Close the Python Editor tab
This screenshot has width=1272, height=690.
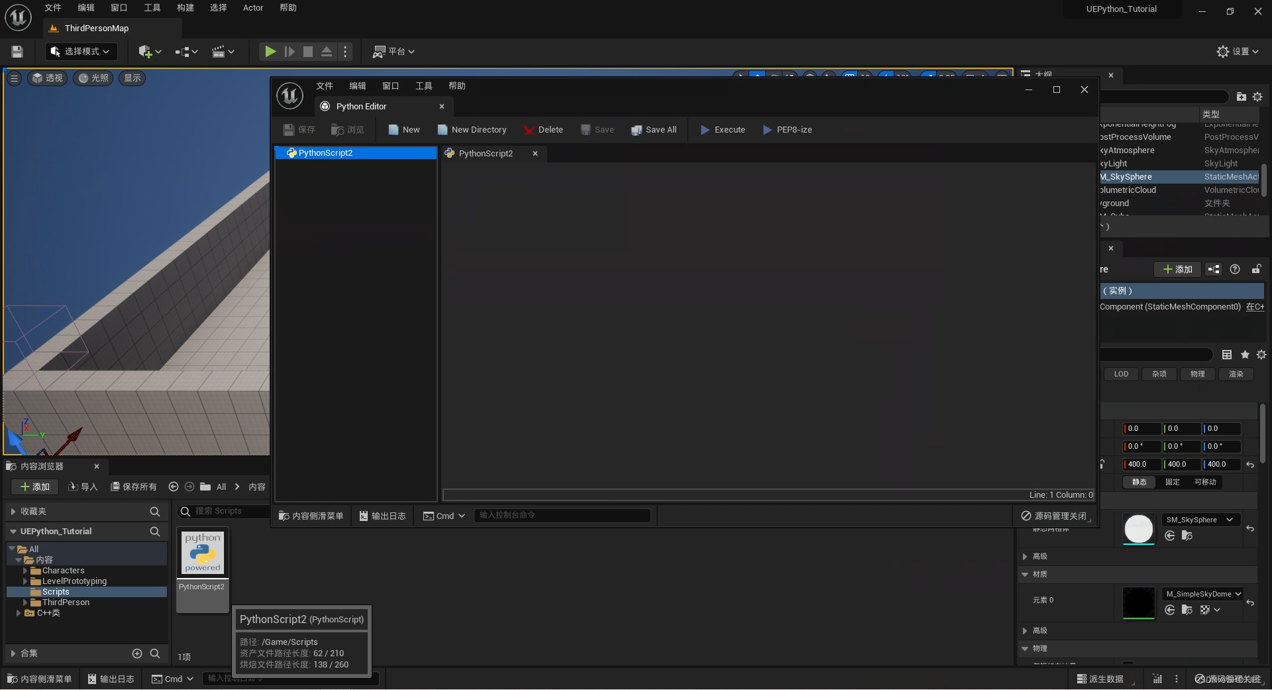tap(442, 107)
